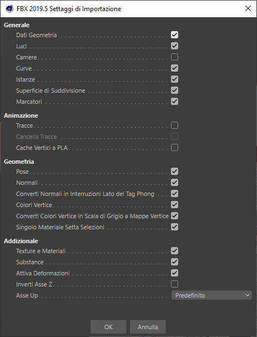Uncheck the Substance checkbox
Screen dimensions: 257x337
[x=174, y=262]
